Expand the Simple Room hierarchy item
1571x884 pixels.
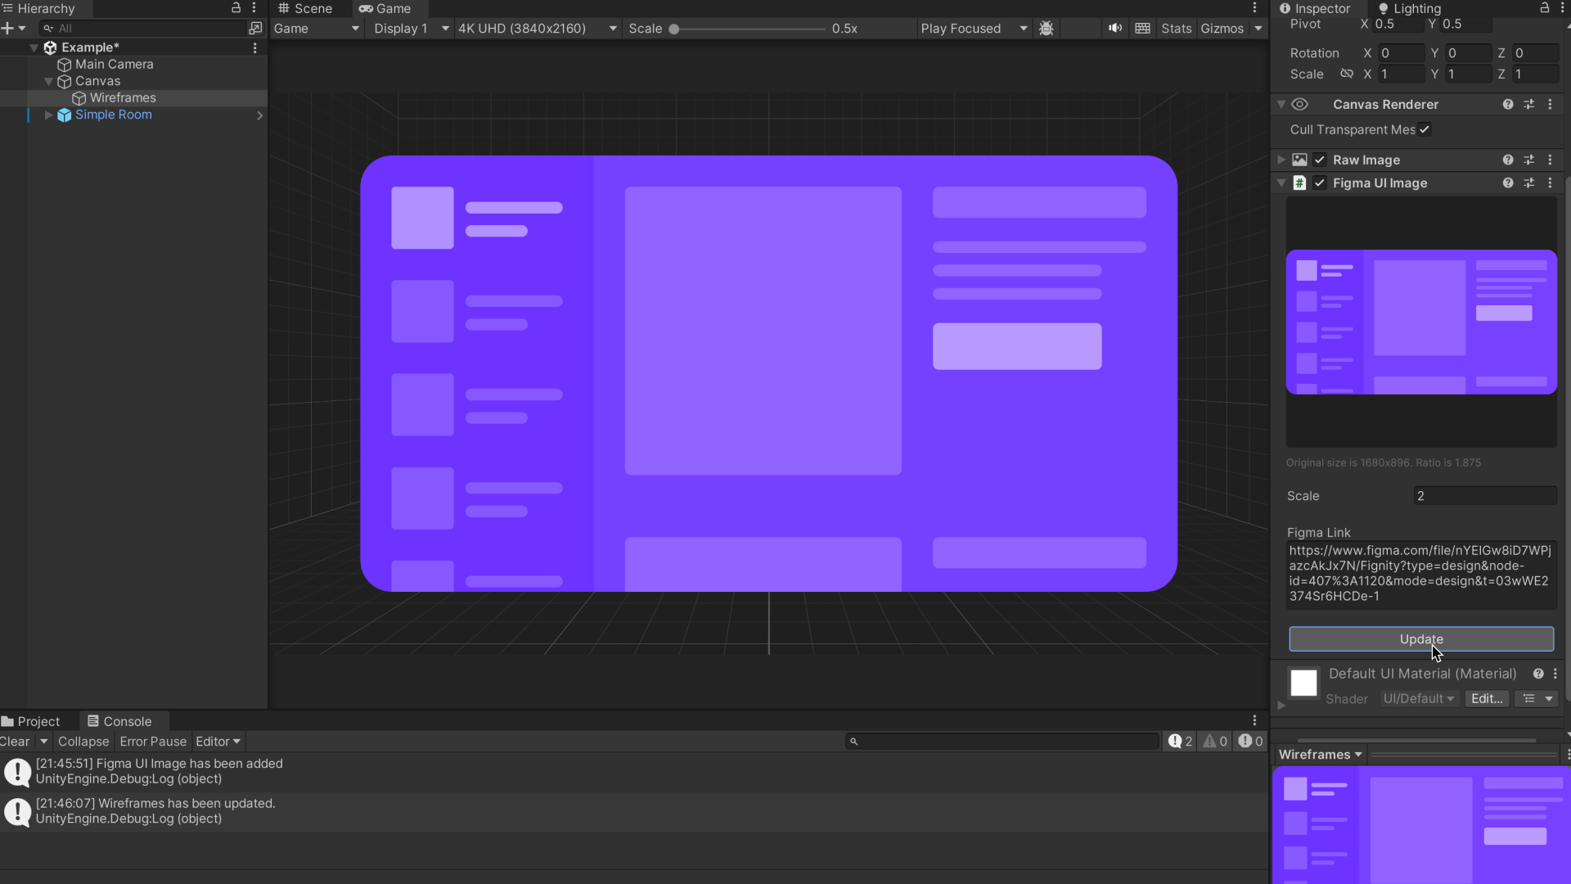click(47, 115)
